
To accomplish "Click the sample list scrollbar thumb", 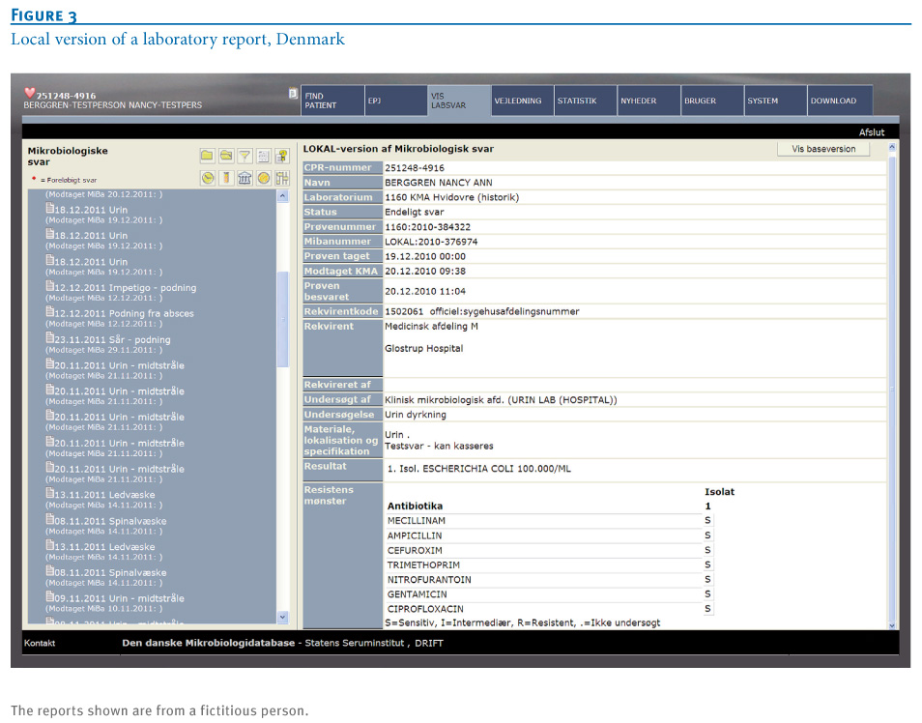I will [x=283, y=319].
